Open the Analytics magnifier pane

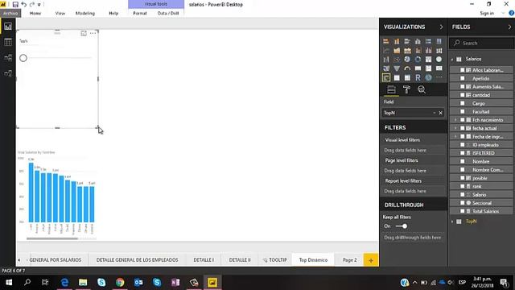point(422,89)
